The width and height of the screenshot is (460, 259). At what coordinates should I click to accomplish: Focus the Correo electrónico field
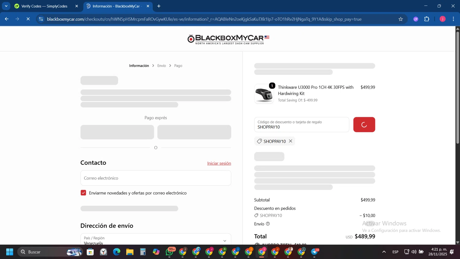coord(156,178)
